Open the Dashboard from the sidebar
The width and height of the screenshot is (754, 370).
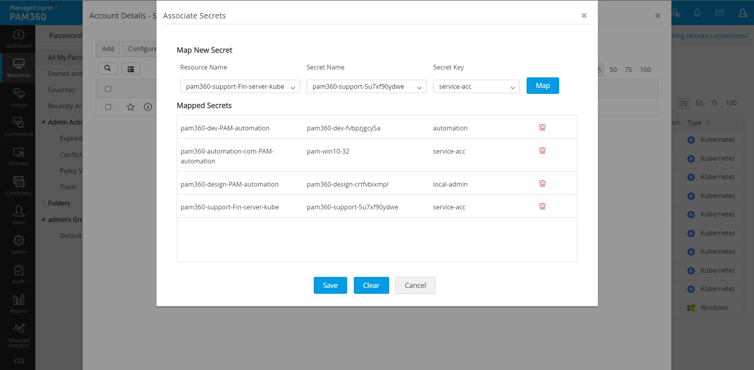[18, 39]
